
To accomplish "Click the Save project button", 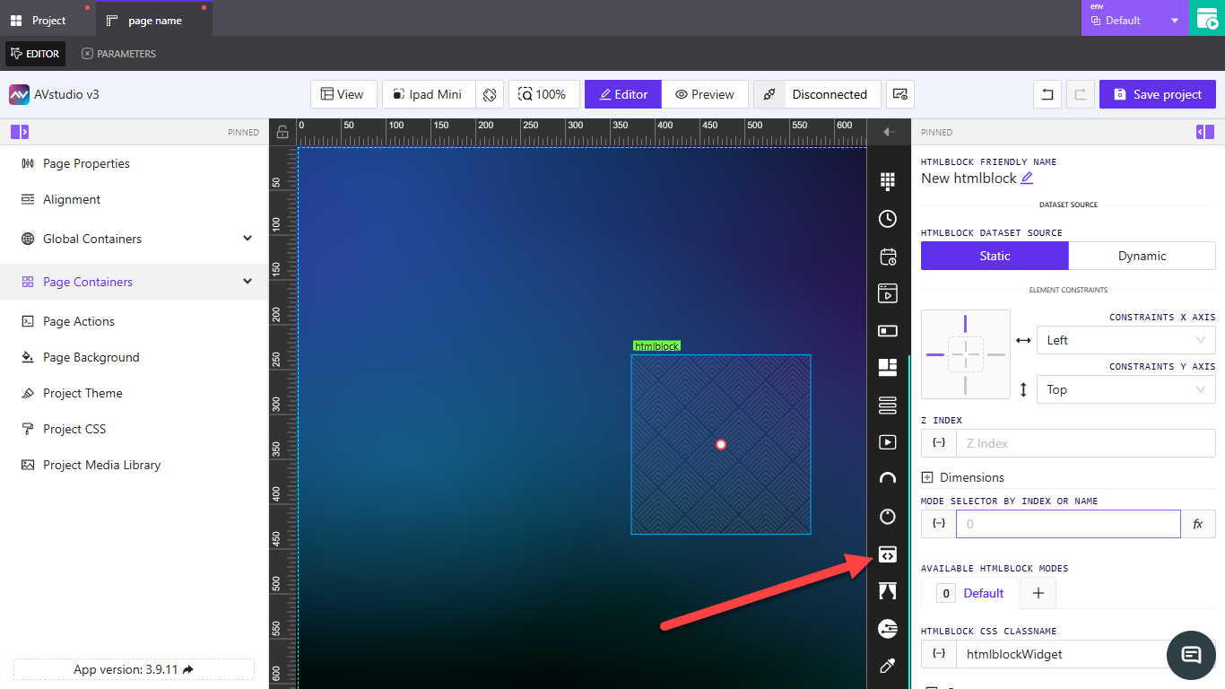I will [x=1157, y=94].
